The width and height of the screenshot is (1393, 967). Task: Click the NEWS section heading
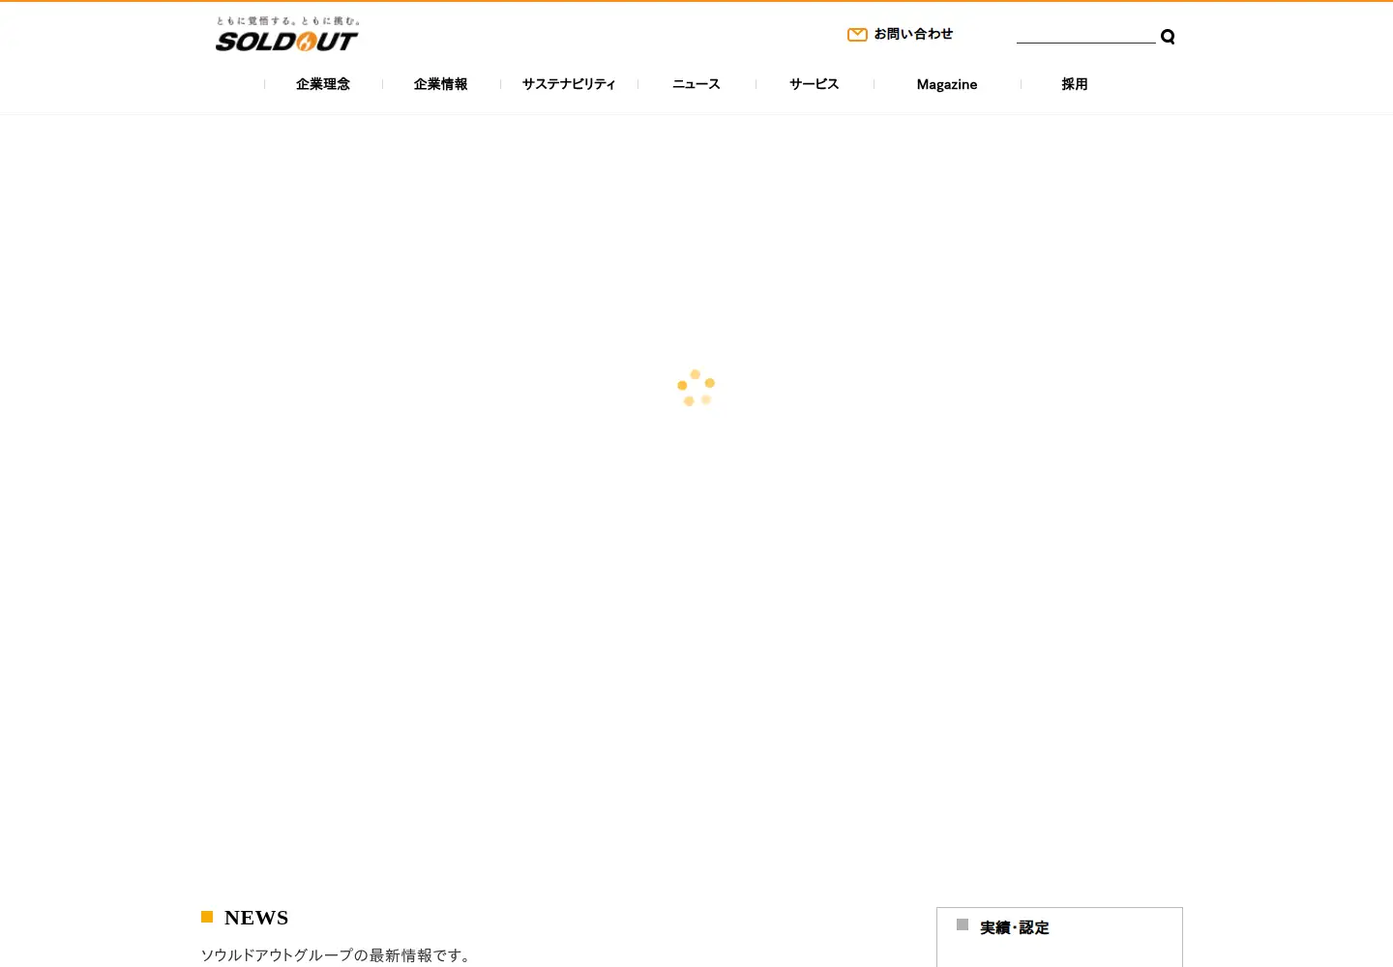[x=256, y=918]
